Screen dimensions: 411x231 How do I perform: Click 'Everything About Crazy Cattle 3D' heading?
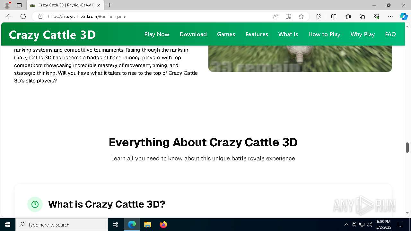203,142
